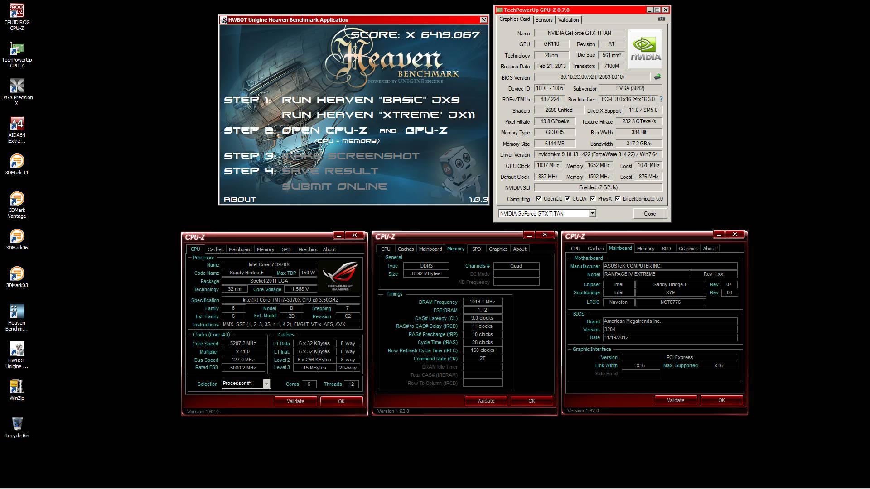This screenshot has width=870, height=489.
Task: Launch 3DMark 11 desktop shortcut
Action: tap(17, 164)
